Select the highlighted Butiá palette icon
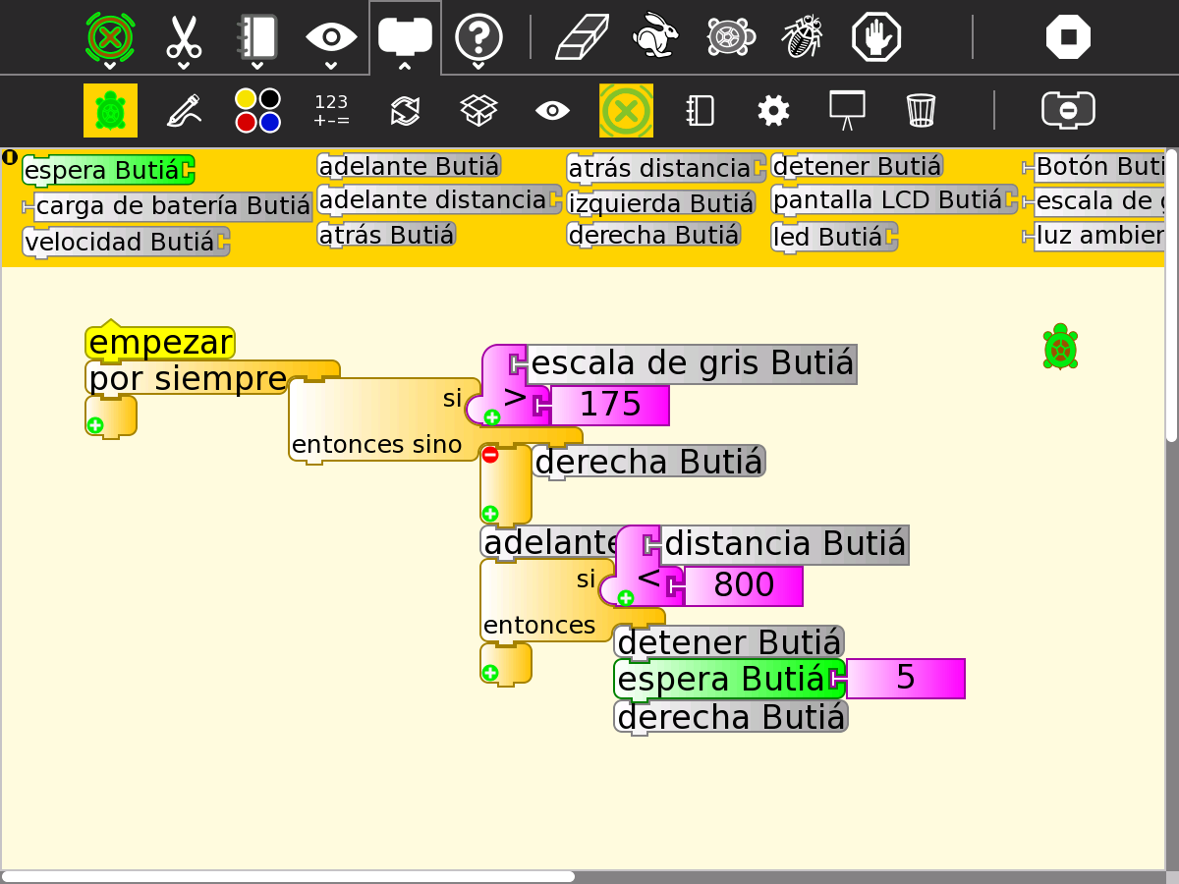Image resolution: width=1179 pixels, height=884 pixels. (626, 110)
